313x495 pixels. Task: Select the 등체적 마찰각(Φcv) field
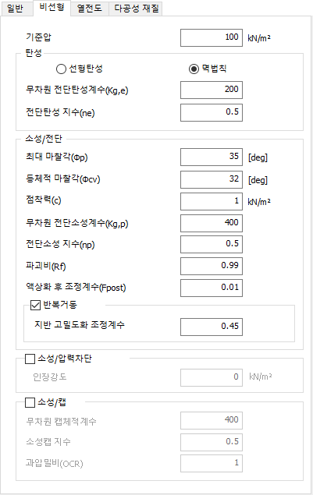(x=212, y=179)
